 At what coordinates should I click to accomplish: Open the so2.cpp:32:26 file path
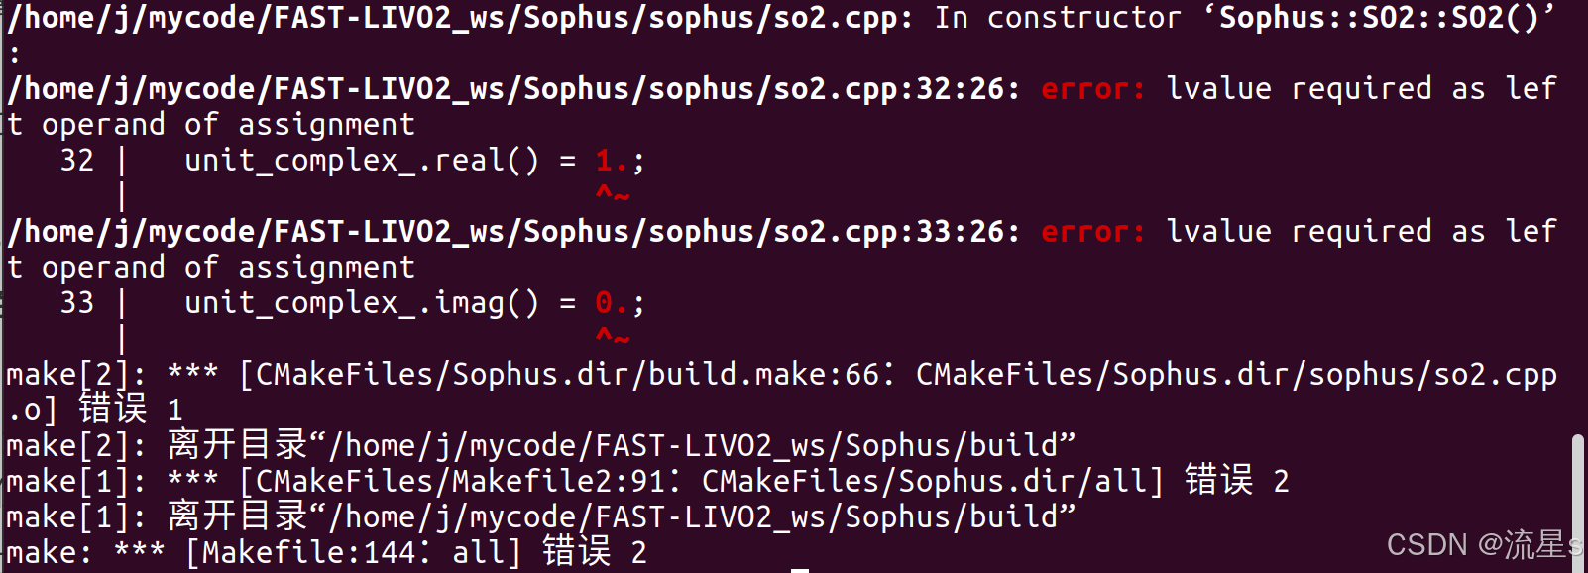coord(512,89)
